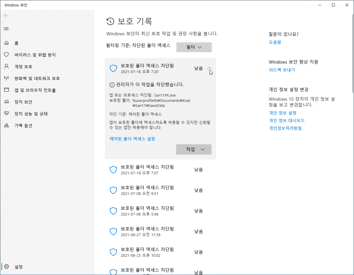Open 개인 정보 대시보드 link
The height and width of the screenshot is (275, 354).
[x=287, y=120]
